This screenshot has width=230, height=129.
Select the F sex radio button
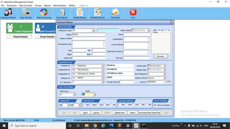tap(166, 30)
